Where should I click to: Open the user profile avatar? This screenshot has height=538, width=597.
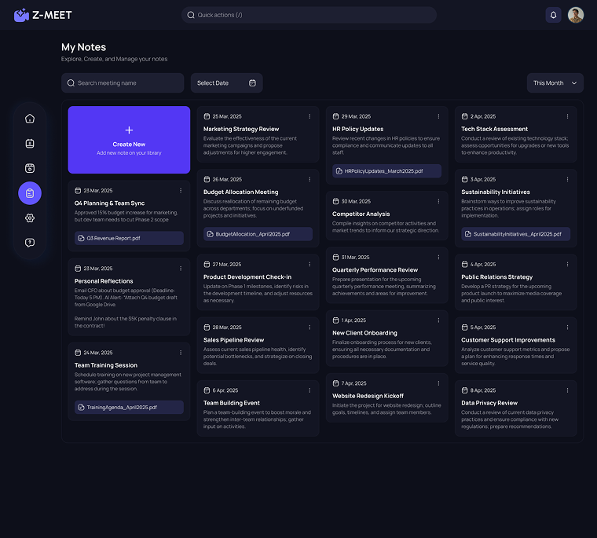point(576,15)
